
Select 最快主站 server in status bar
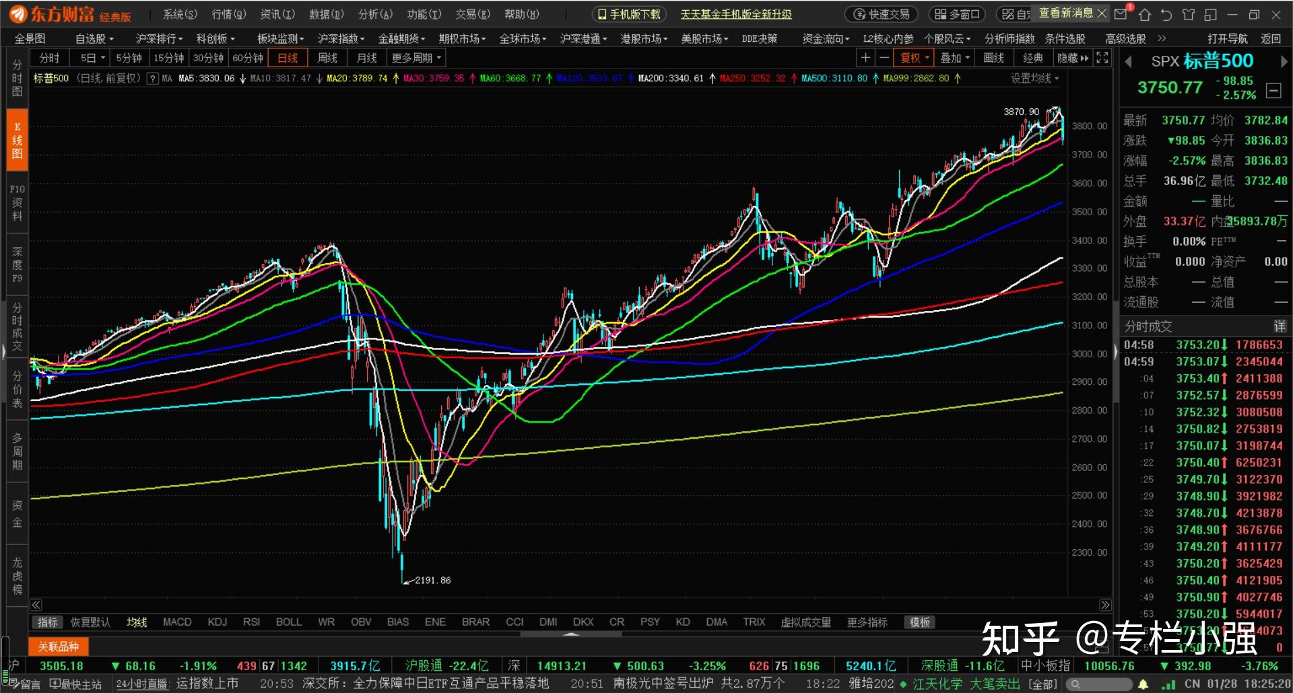(x=75, y=684)
